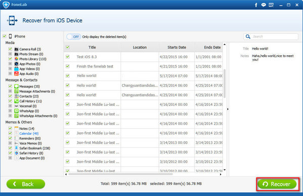Click the vertical scrollbar up arrow
Screen dimensions: 303x196
(x=225, y=45)
